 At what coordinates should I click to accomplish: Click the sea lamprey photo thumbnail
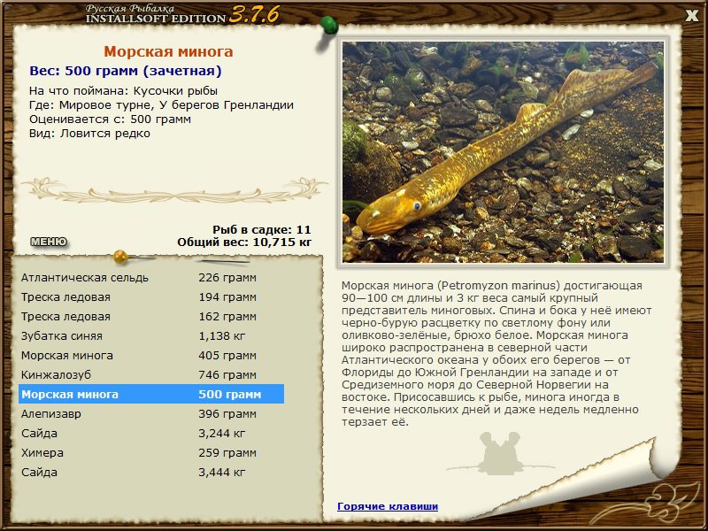503,151
